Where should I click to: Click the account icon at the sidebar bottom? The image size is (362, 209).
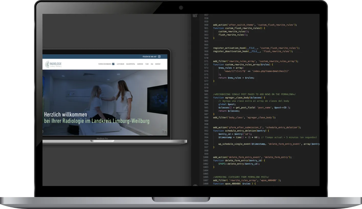point(195,186)
